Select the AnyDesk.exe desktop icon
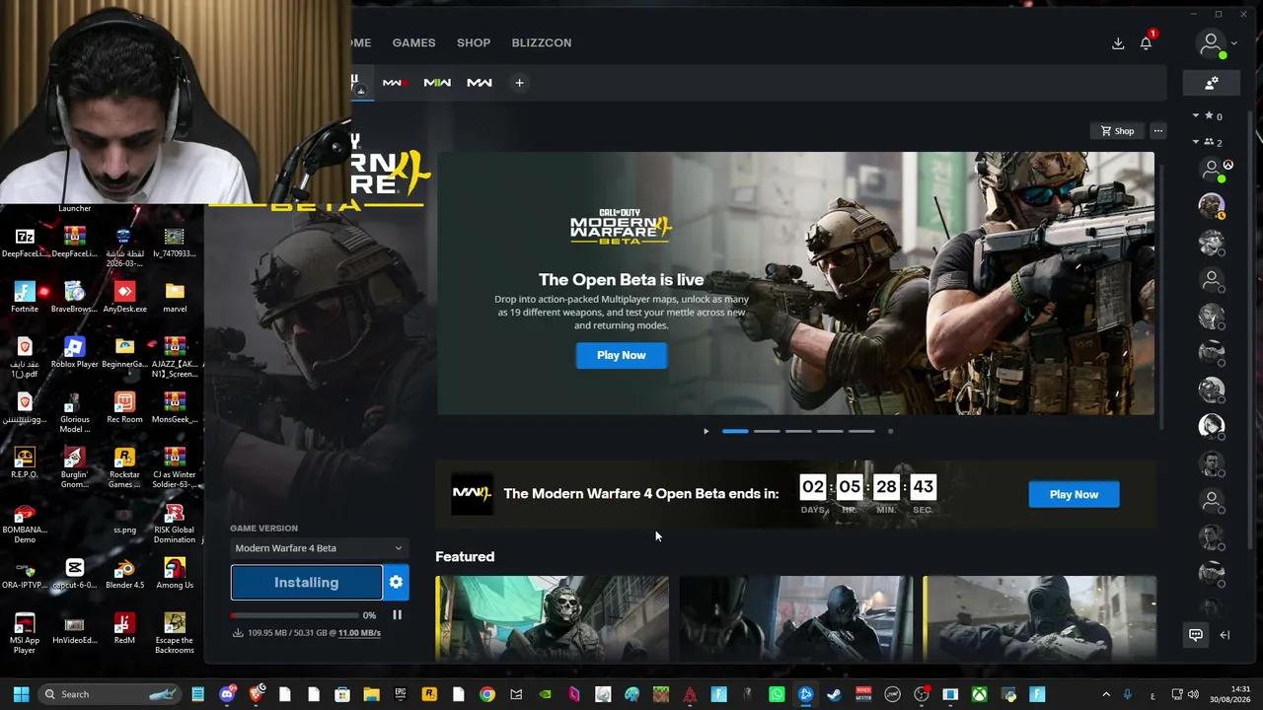The width and height of the screenshot is (1263, 710). tap(124, 296)
